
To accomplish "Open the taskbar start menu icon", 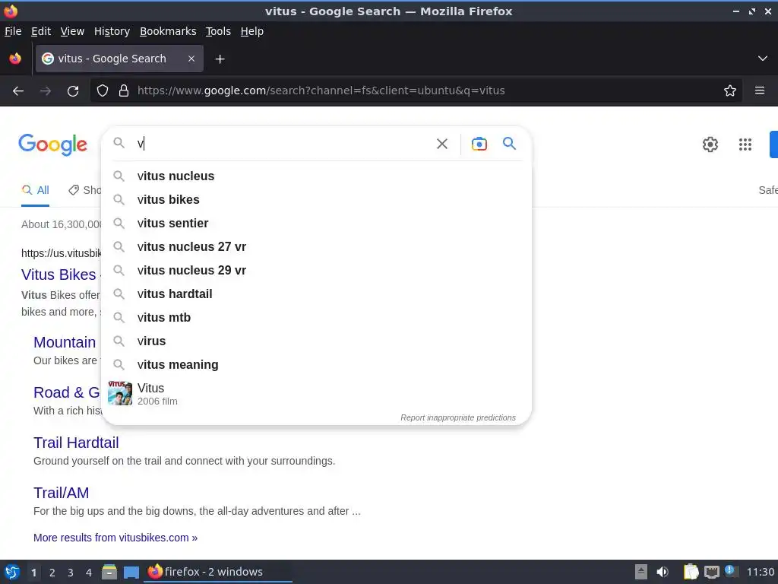I will [x=12, y=572].
